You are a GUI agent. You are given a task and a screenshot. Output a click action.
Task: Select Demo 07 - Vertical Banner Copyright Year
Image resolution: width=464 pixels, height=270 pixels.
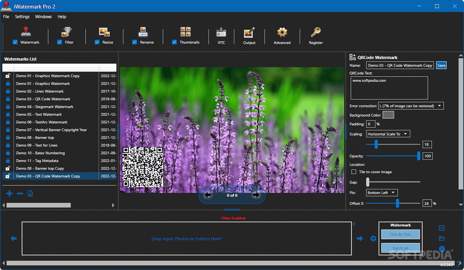[x=60, y=130]
